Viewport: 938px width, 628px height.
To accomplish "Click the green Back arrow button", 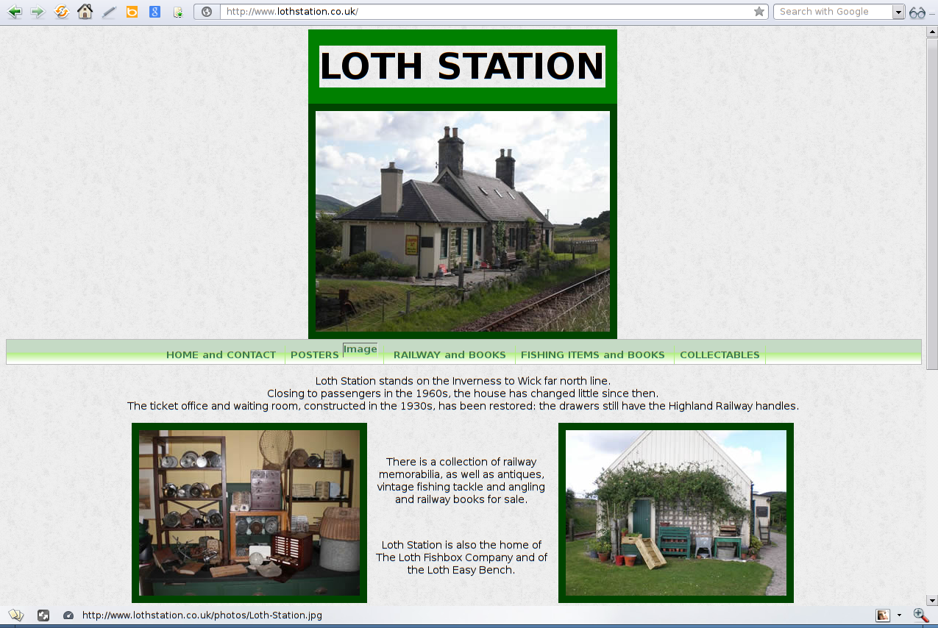I will [x=15, y=12].
